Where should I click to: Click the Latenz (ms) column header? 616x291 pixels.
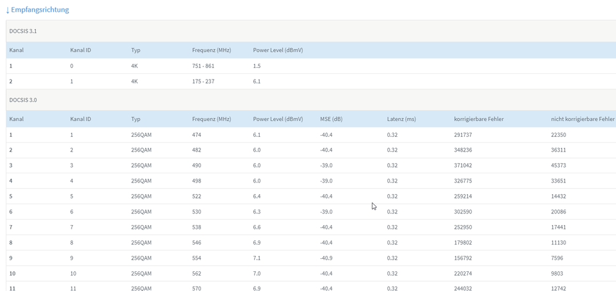click(x=401, y=118)
